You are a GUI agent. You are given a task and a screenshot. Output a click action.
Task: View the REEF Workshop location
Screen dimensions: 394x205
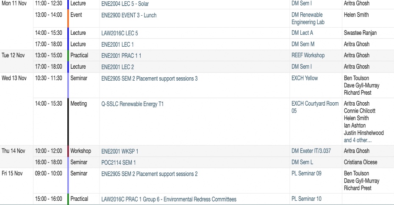(308, 55)
